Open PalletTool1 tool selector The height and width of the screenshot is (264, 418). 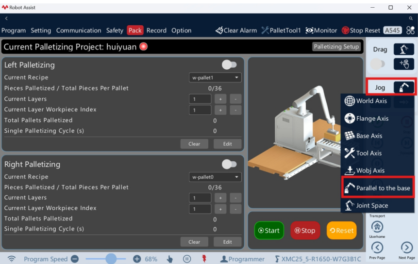pos(281,31)
